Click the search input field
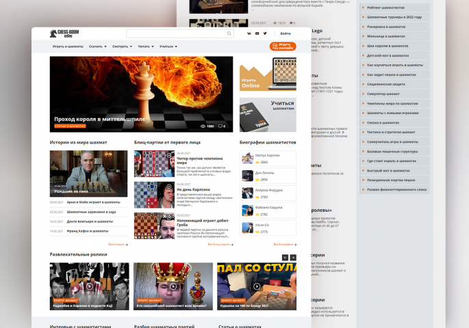This screenshot has width=469, height=328. pos(180,33)
